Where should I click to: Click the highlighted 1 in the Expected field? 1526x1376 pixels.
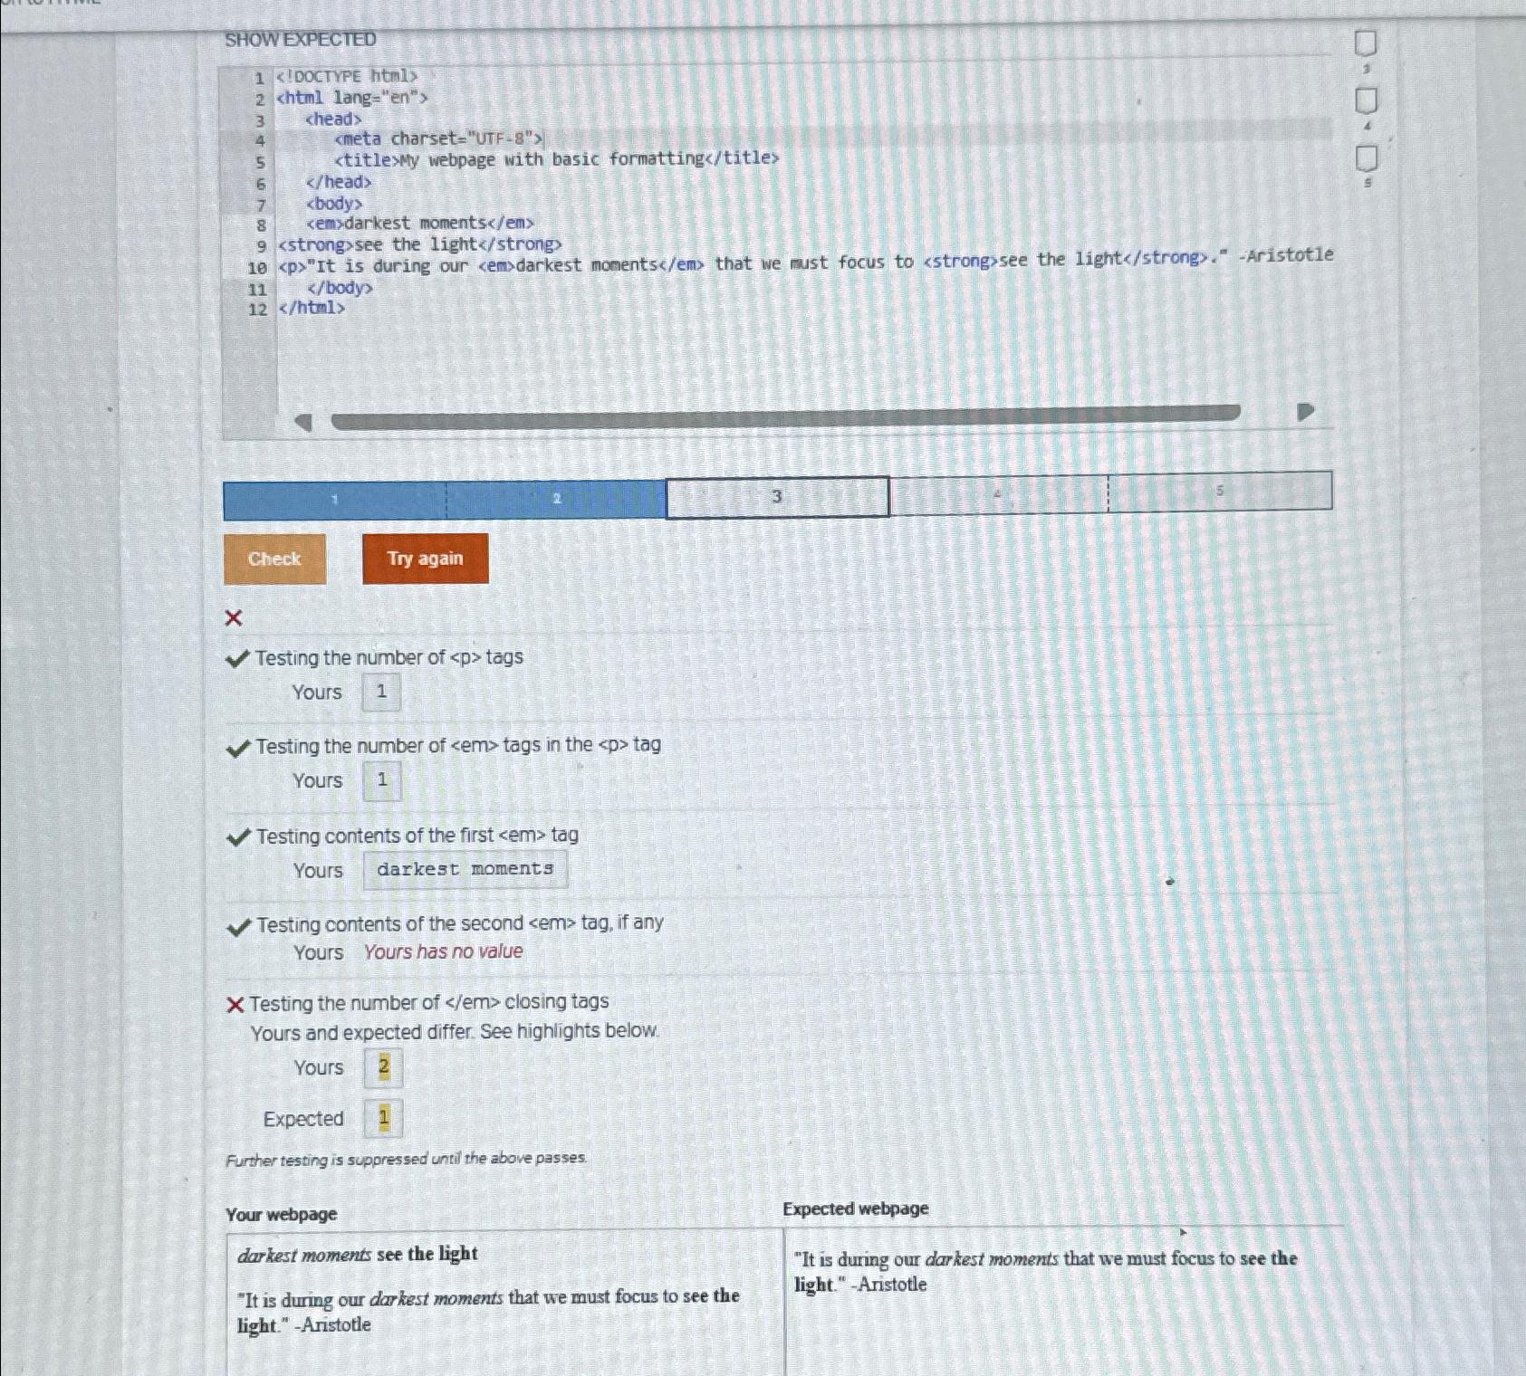pos(384,1118)
